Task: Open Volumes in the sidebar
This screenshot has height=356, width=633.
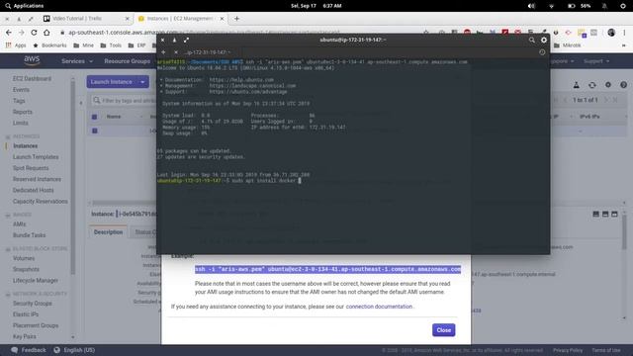Action: pos(24,258)
